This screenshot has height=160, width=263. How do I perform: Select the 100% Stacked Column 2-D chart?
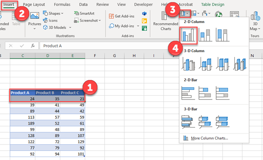[x=223, y=35]
